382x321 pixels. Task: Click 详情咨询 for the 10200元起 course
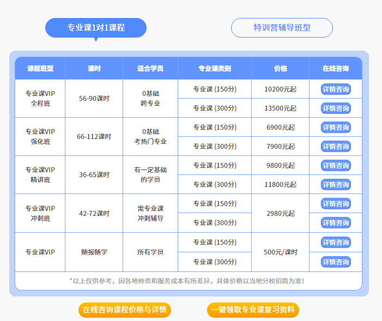point(336,89)
